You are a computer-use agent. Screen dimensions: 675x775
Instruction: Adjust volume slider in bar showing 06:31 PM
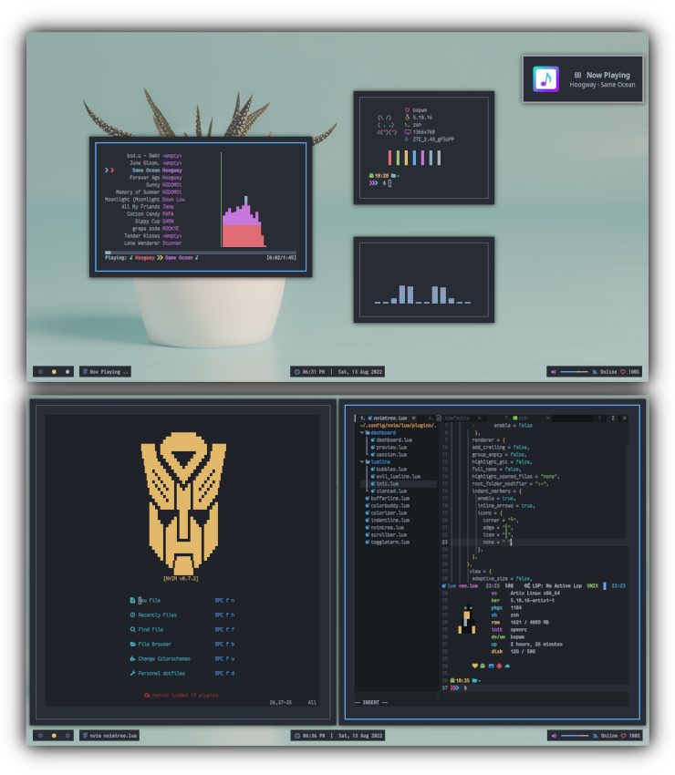click(x=574, y=372)
